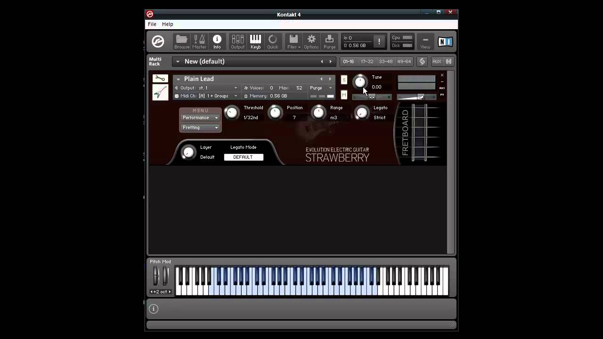Viewport: 603px width, 339px height.
Task: Click the panic exclamation button
Action: tap(379, 42)
